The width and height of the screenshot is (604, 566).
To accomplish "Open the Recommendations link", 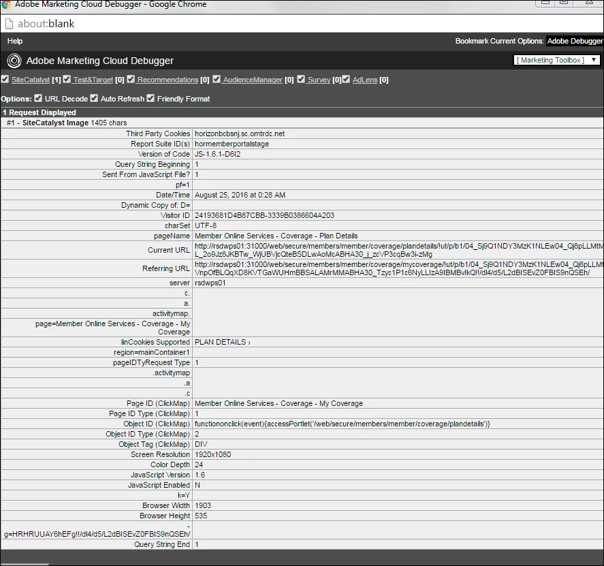I will (x=168, y=80).
